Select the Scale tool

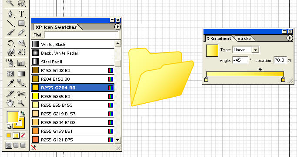21,43
